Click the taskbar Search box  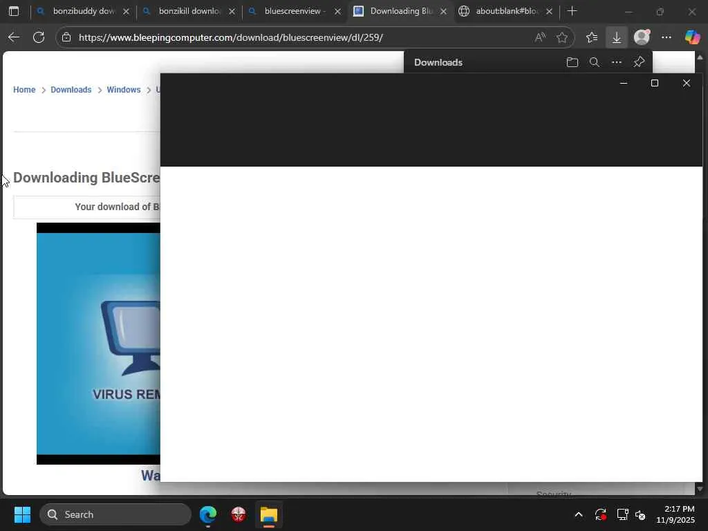click(x=115, y=514)
